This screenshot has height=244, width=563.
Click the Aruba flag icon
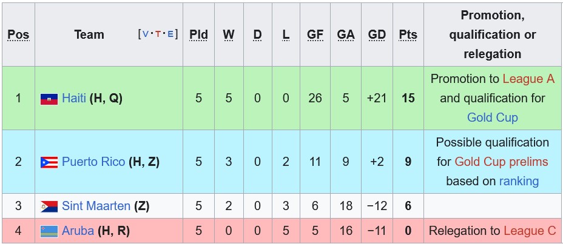pyautogui.click(x=49, y=231)
